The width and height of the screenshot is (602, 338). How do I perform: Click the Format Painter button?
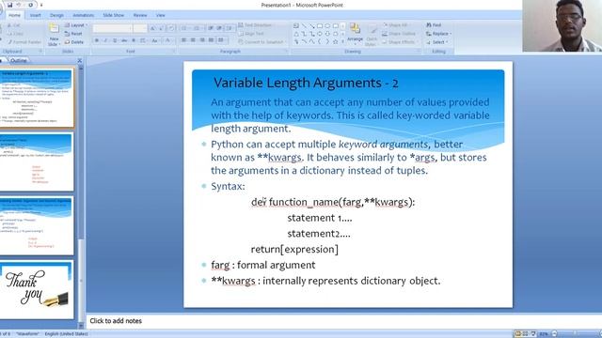pyautogui.click(x=24, y=42)
